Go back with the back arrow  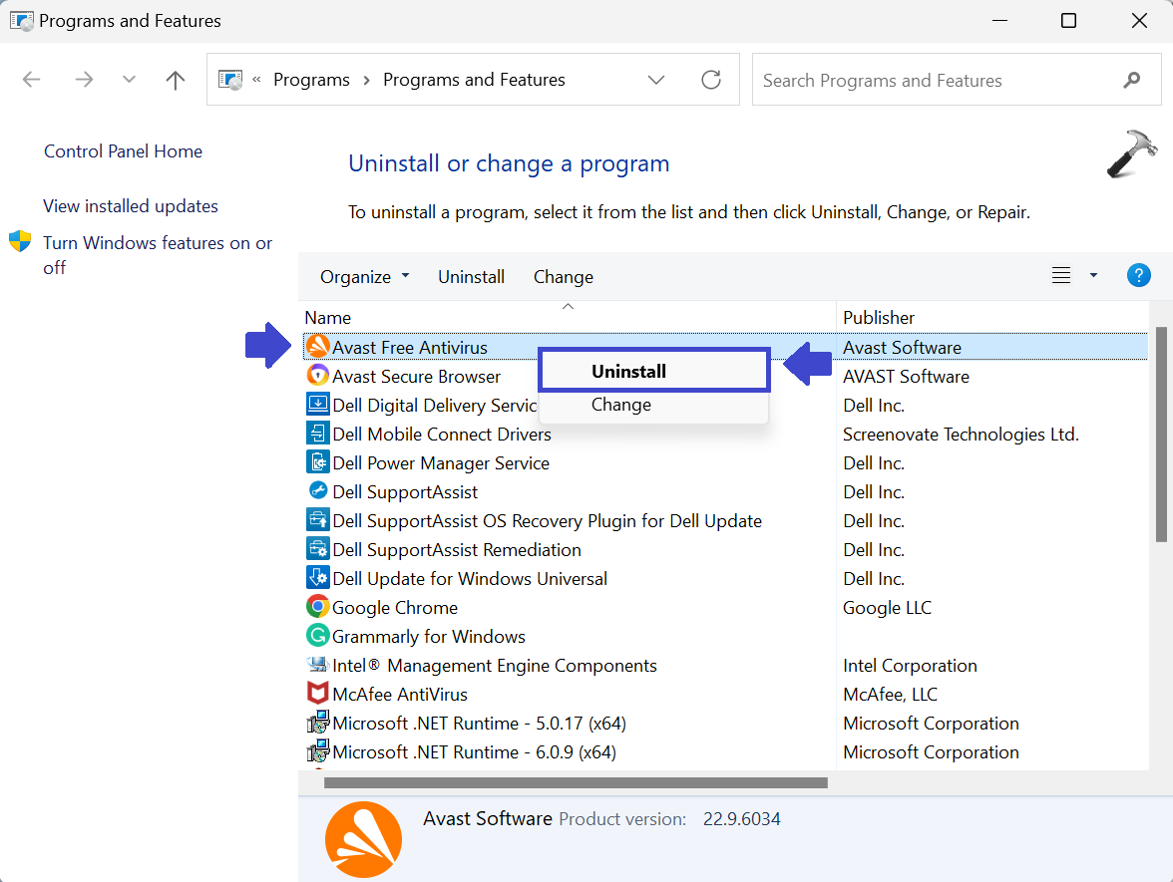pyautogui.click(x=32, y=80)
